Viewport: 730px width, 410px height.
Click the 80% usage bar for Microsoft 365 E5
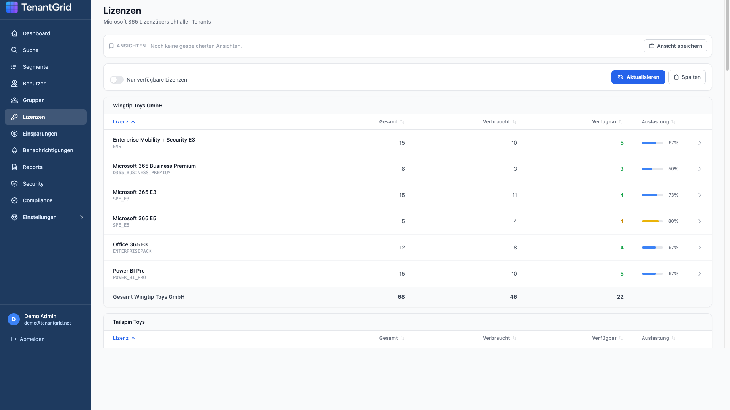(x=652, y=221)
